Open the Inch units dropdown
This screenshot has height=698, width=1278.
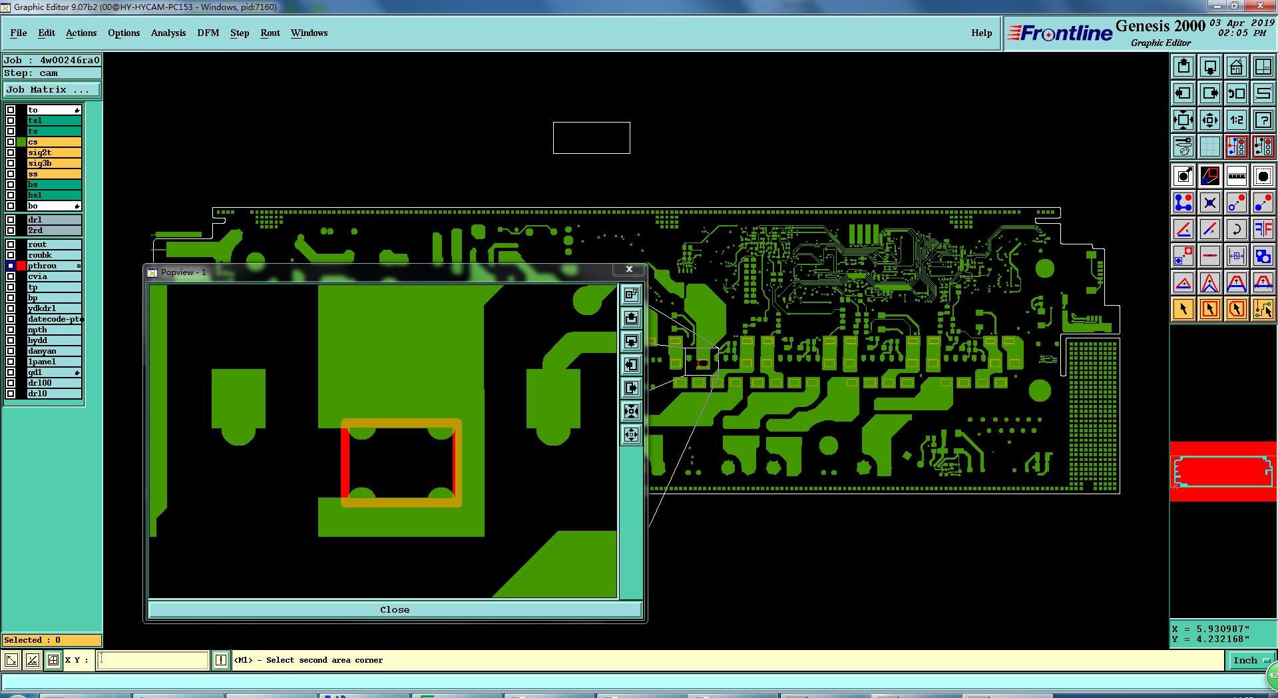1251,660
